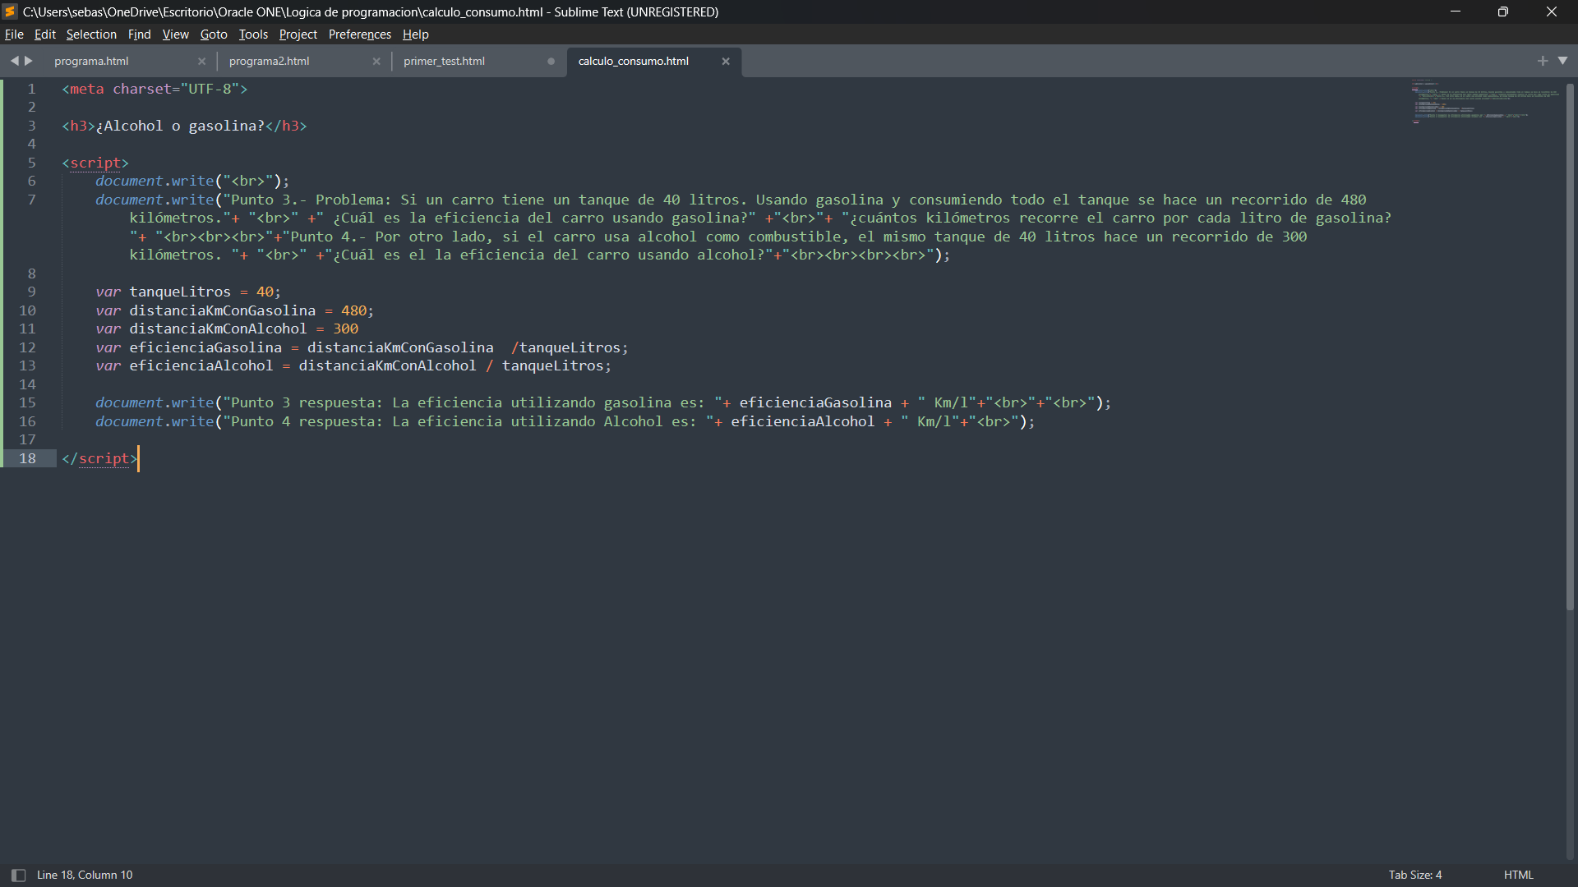The image size is (1578, 887).
Task: Click line number 7 in gutter
Action: point(31,200)
